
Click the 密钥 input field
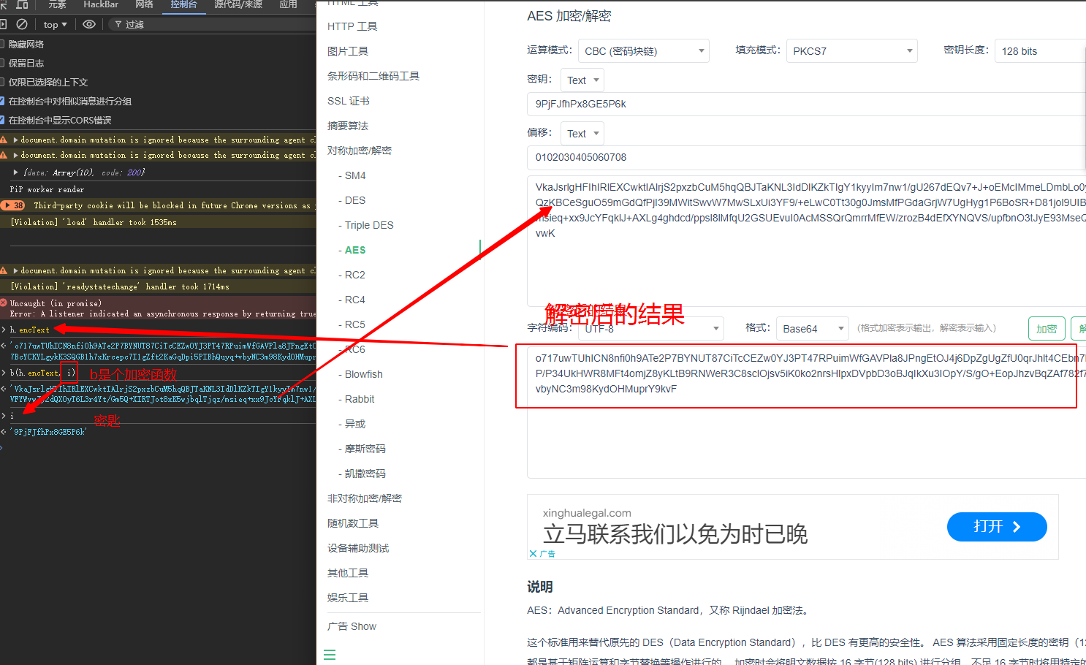804,104
